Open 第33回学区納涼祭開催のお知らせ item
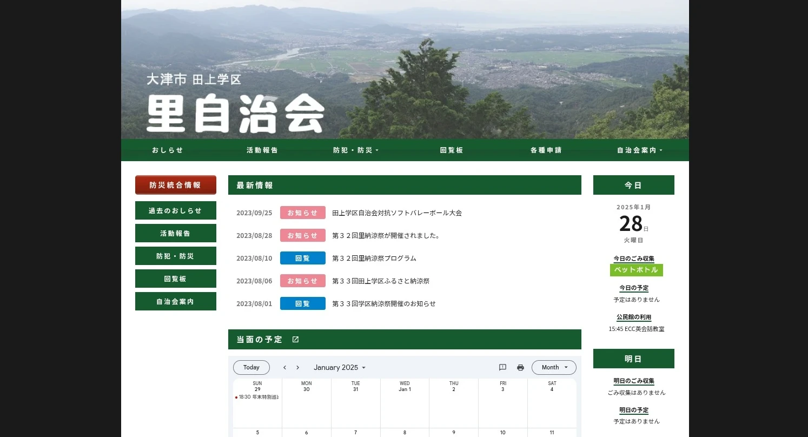The image size is (808, 437). 384,304
